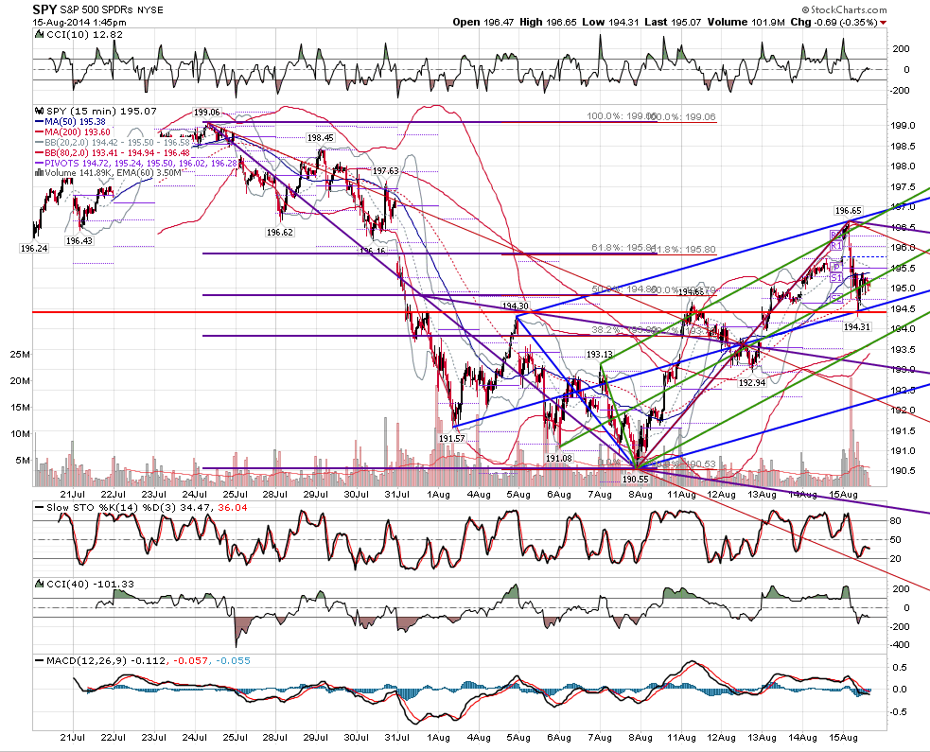Screen dimensions: 930x752
Task: Click the "Chg -0.69 (-0.35%)" readout
Action: pyautogui.click(x=833, y=22)
